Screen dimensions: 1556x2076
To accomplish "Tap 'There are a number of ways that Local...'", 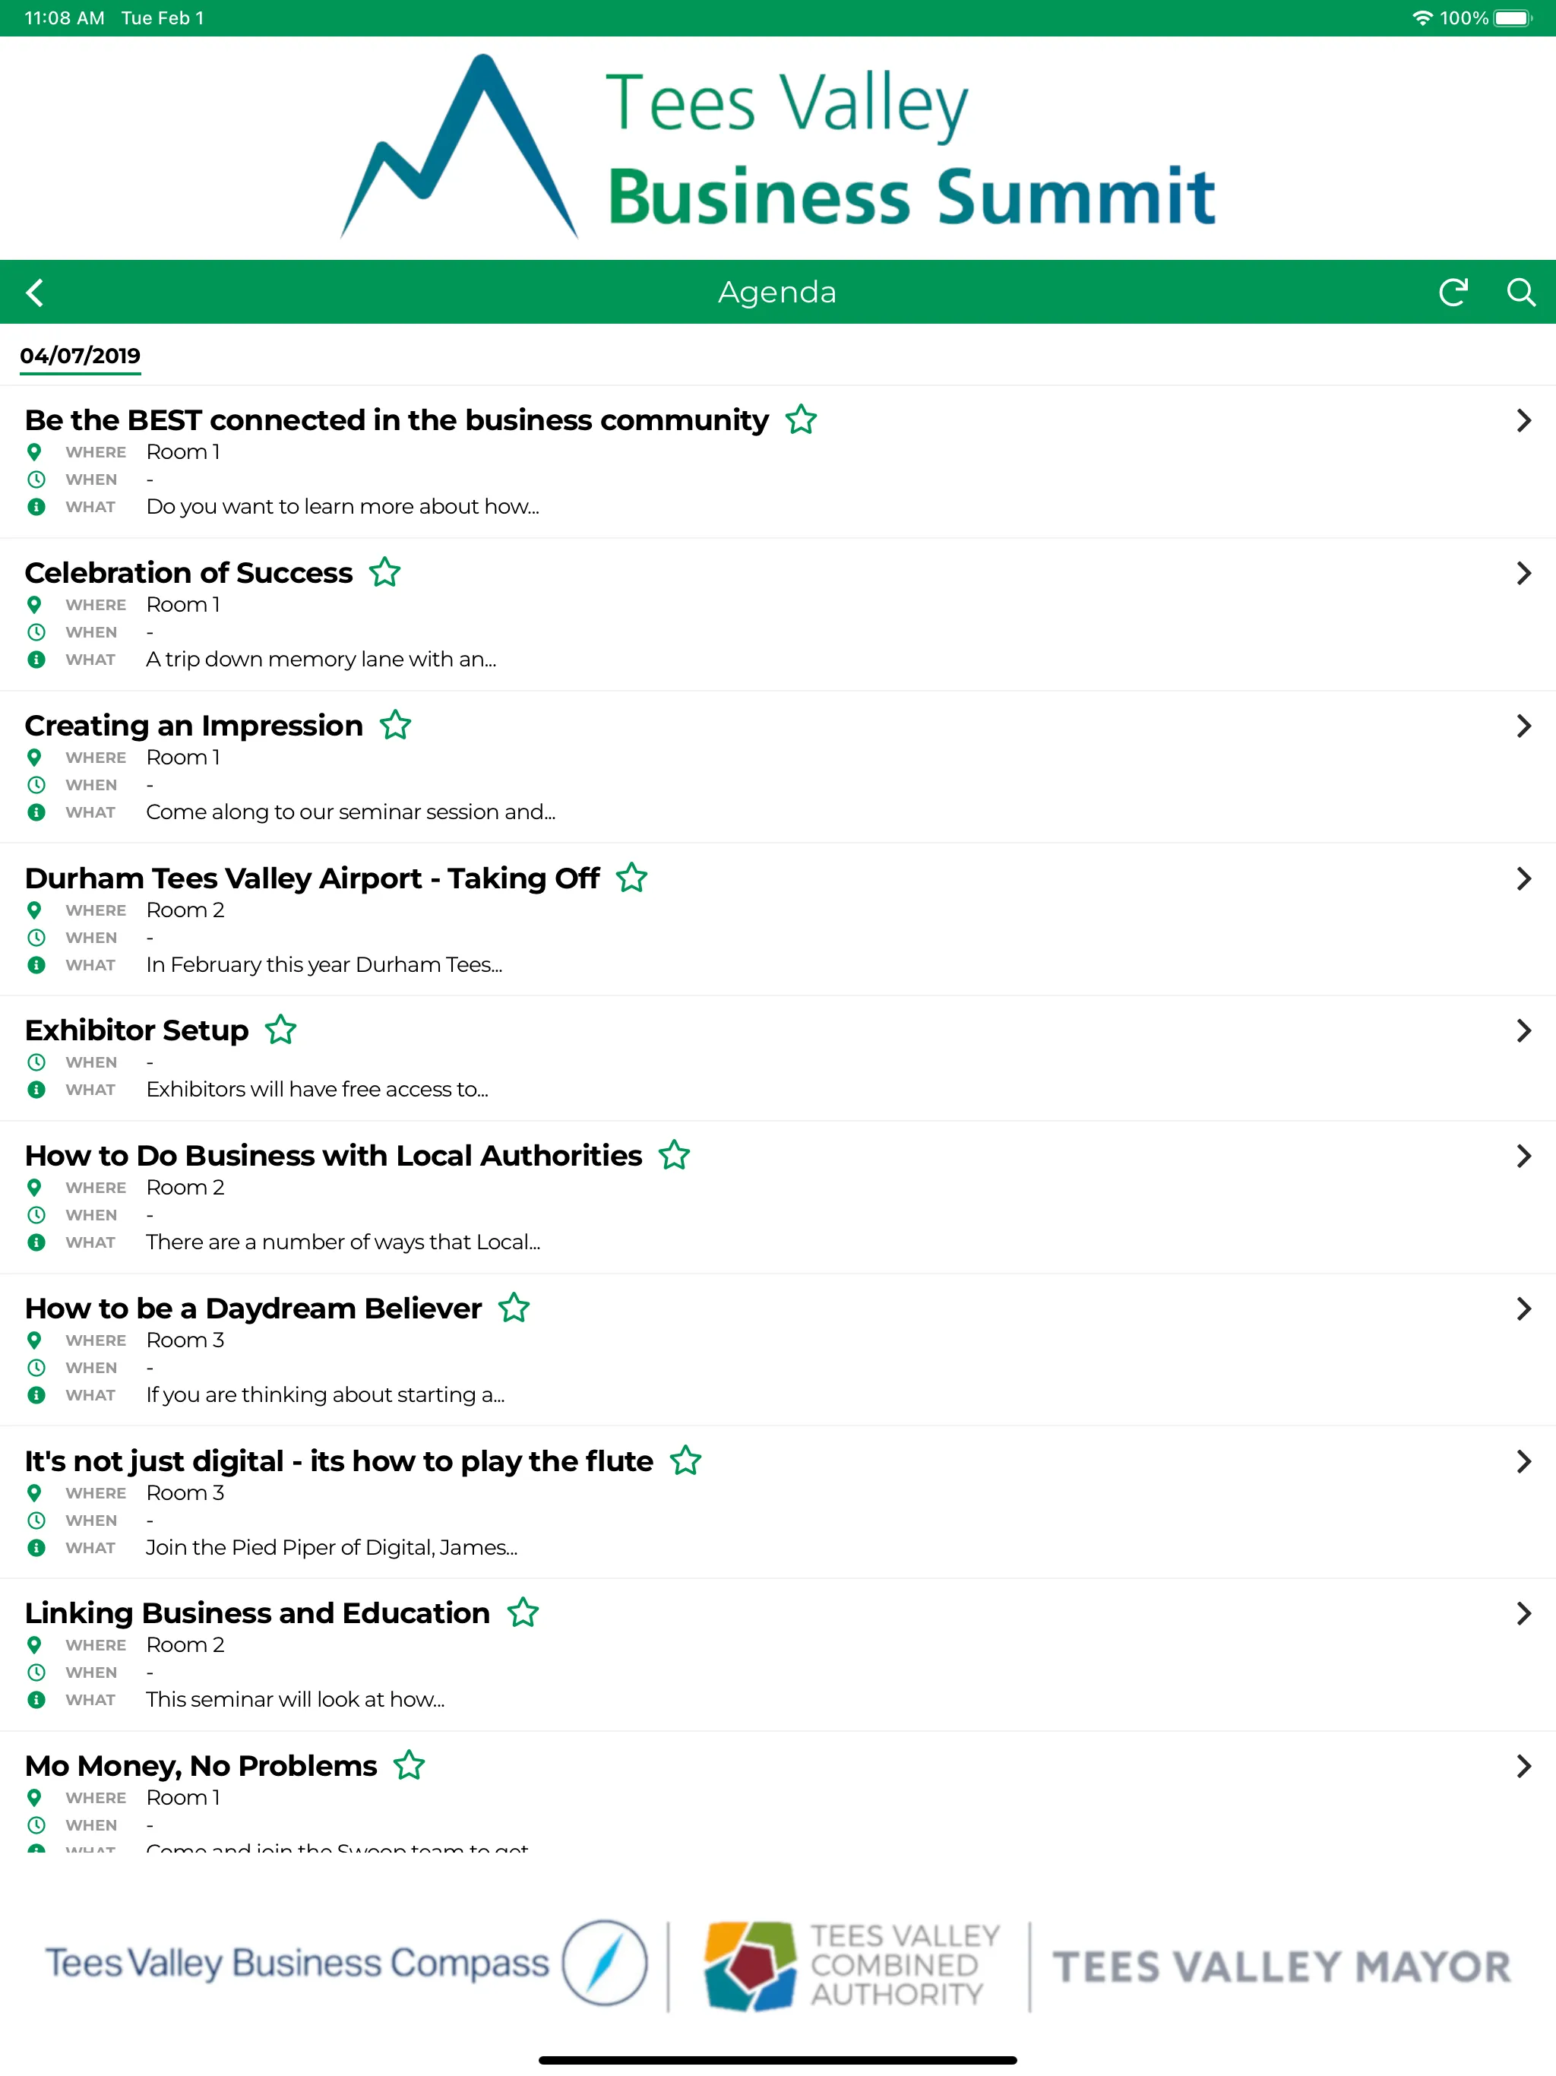I will pos(343,1242).
